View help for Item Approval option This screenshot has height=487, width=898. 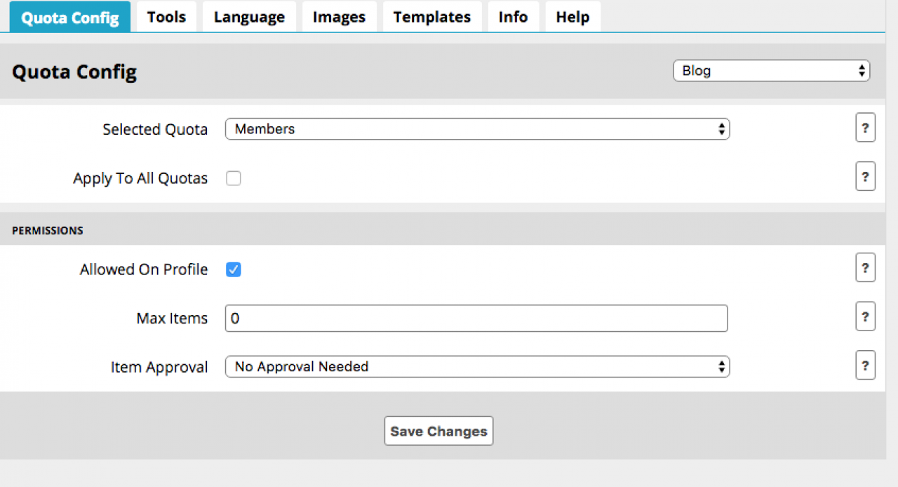pos(865,366)
